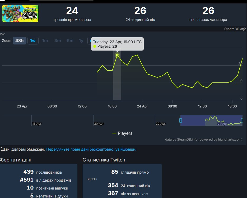
Task: Click the 85 Twitch viewers right now stat
Action: pos(115,172)
